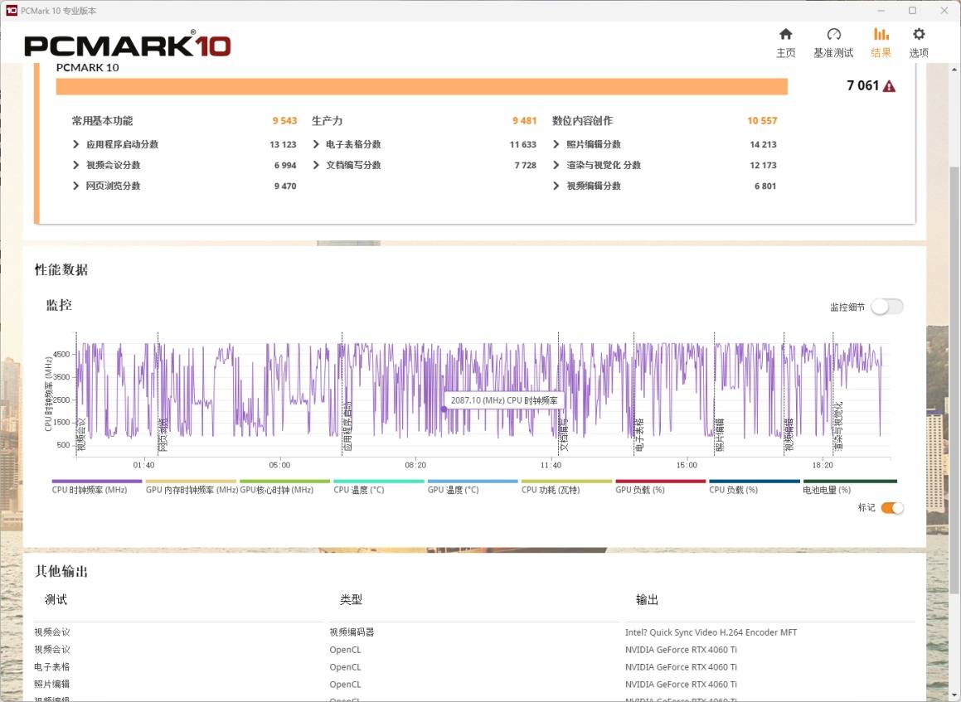Click the 11:40 label on the time axis

(x=551, y=466)
